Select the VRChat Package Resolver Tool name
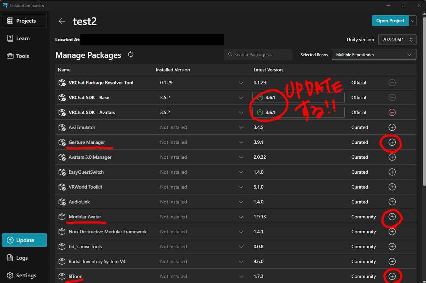Viewport: 426px width, 283px height. (101, 82)
